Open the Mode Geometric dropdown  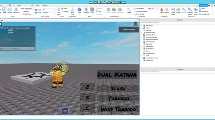click(29, 8)
